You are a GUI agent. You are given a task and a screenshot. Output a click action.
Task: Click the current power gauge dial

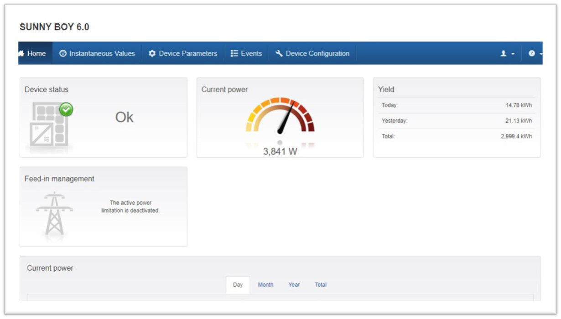click(x=280, y=116)
